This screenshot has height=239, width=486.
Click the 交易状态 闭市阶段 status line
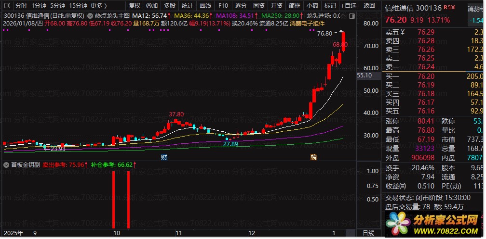(x=428, y=198)
